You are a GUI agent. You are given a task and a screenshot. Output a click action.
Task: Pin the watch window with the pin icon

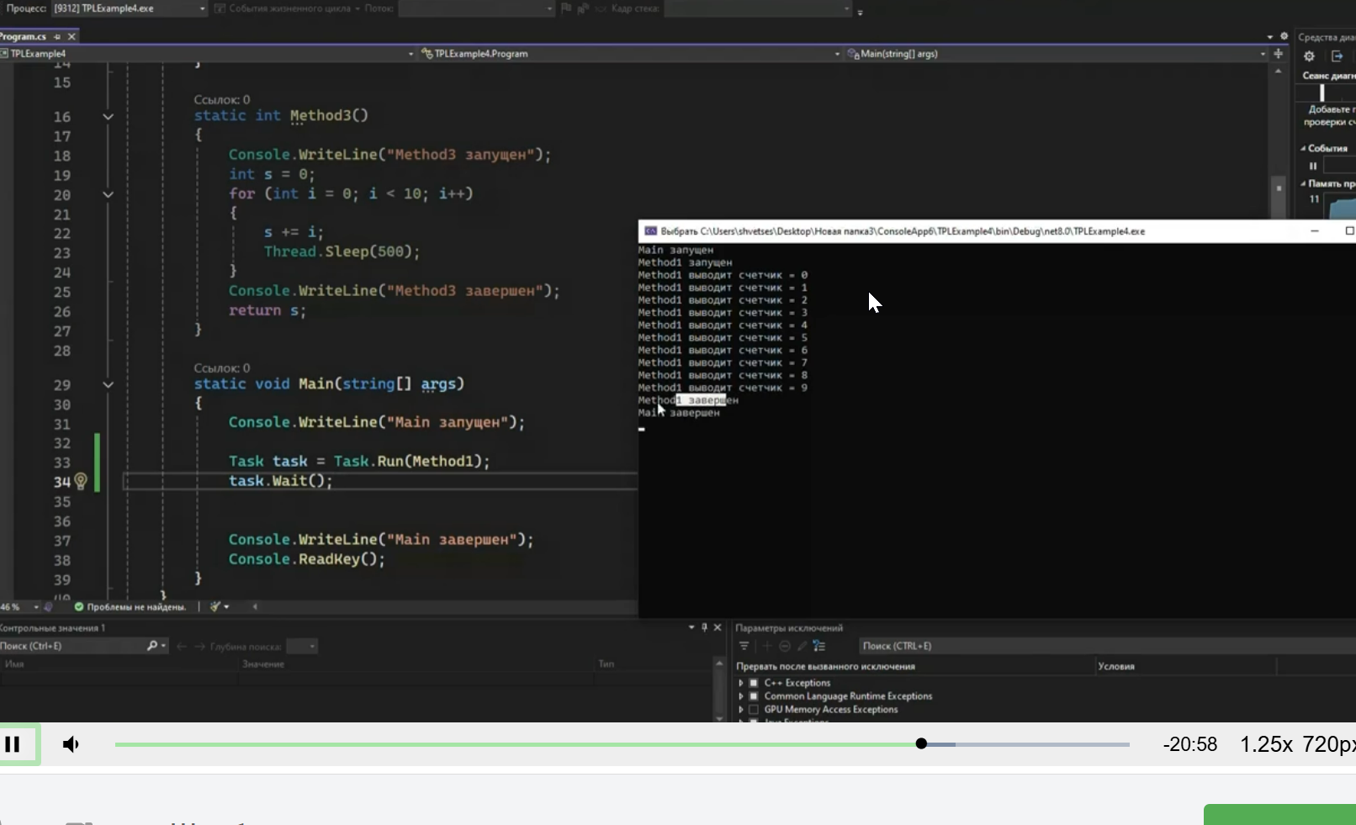pos(705,627)
